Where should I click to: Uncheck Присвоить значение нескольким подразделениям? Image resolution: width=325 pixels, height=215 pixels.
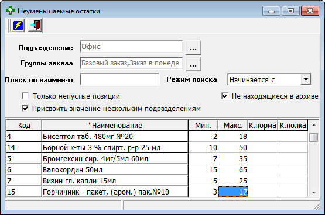(x=25, y=108)
